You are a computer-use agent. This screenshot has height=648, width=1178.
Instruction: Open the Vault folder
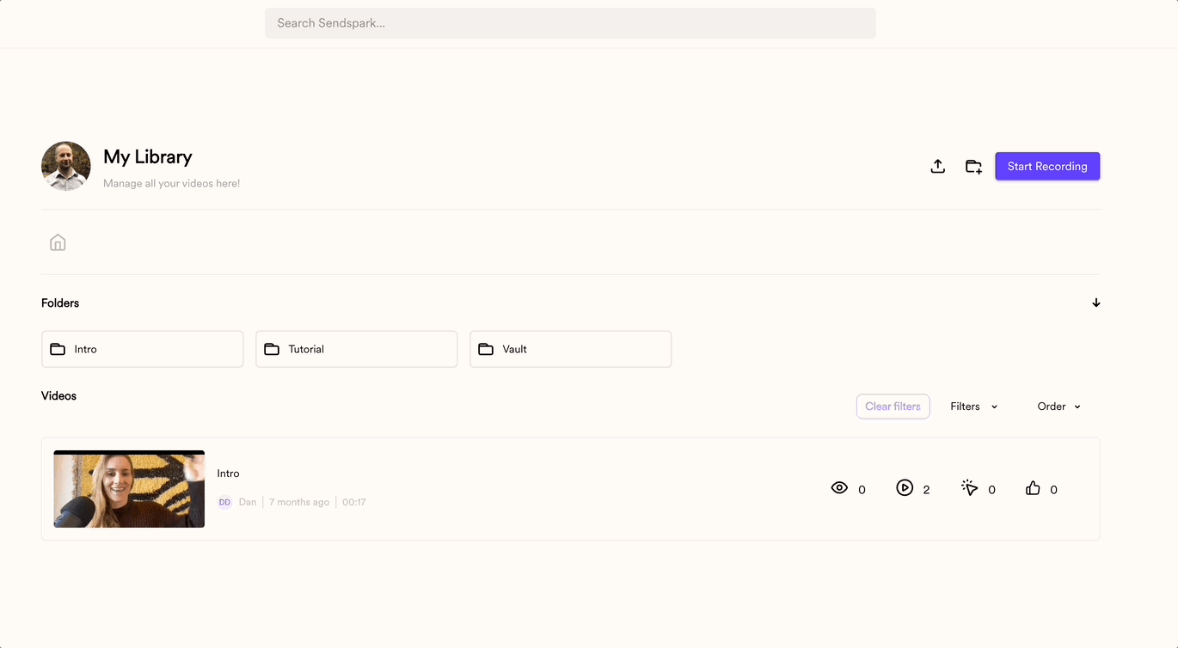click(571, 349)
